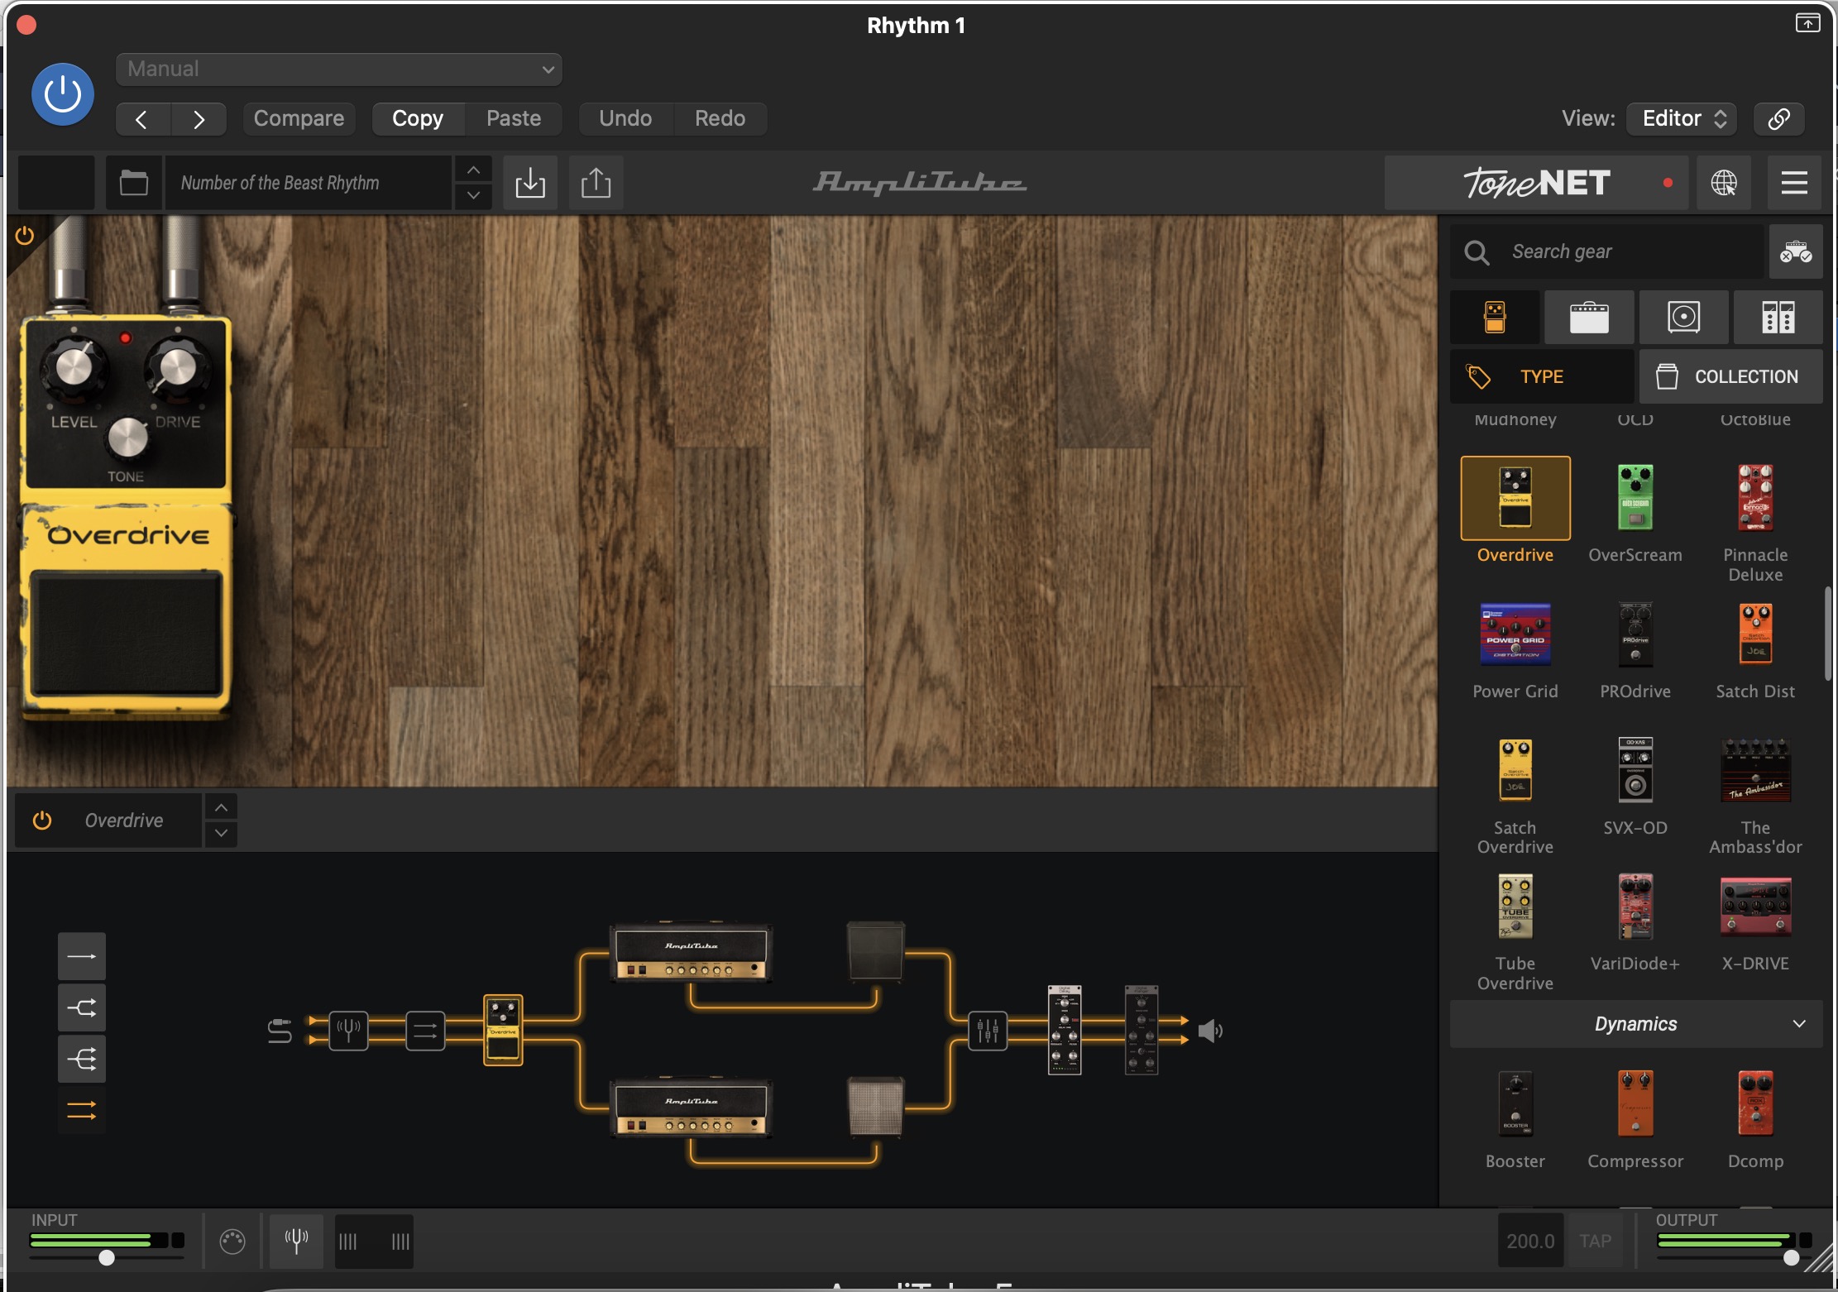Select the Tube Overdrive pedal
The height and width of the screenshot is (1292, 1838).
click(1515, 907)
